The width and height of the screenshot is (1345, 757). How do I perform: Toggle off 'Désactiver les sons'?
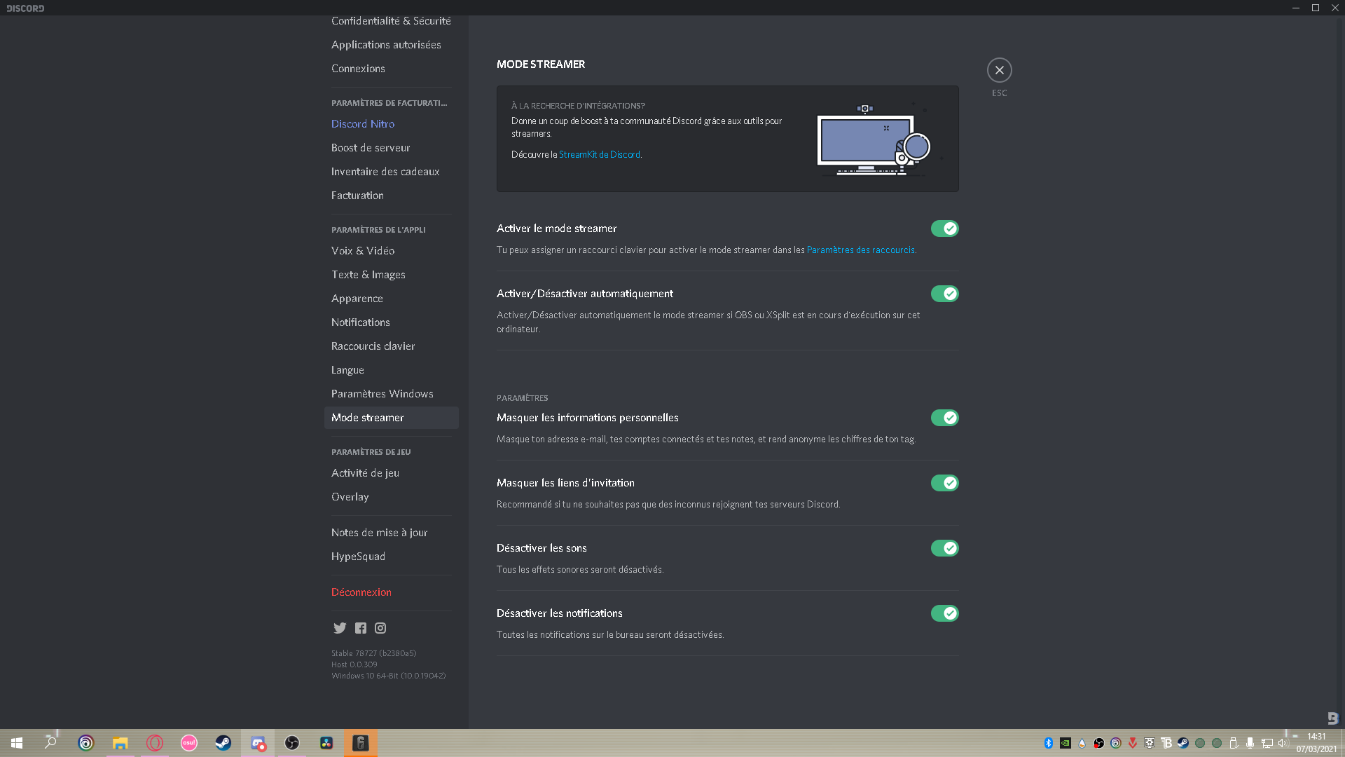click(x=944, y=548)
